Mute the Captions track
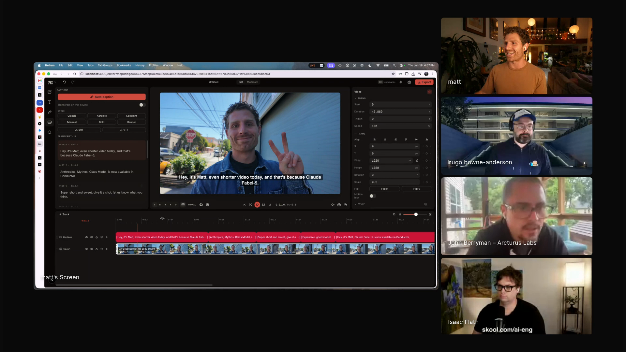Image resolution: width=626 pixels, height=352 pixels. (x=86, y=237)
